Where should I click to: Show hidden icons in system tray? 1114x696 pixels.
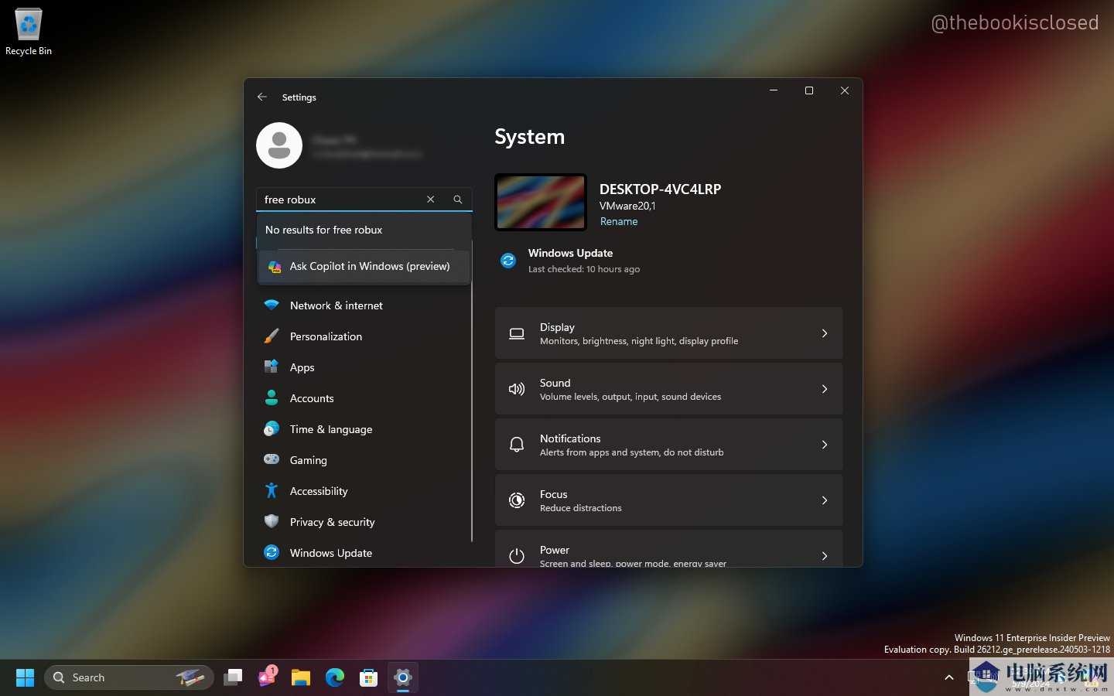pyautogui.click(x=949, y=677)
